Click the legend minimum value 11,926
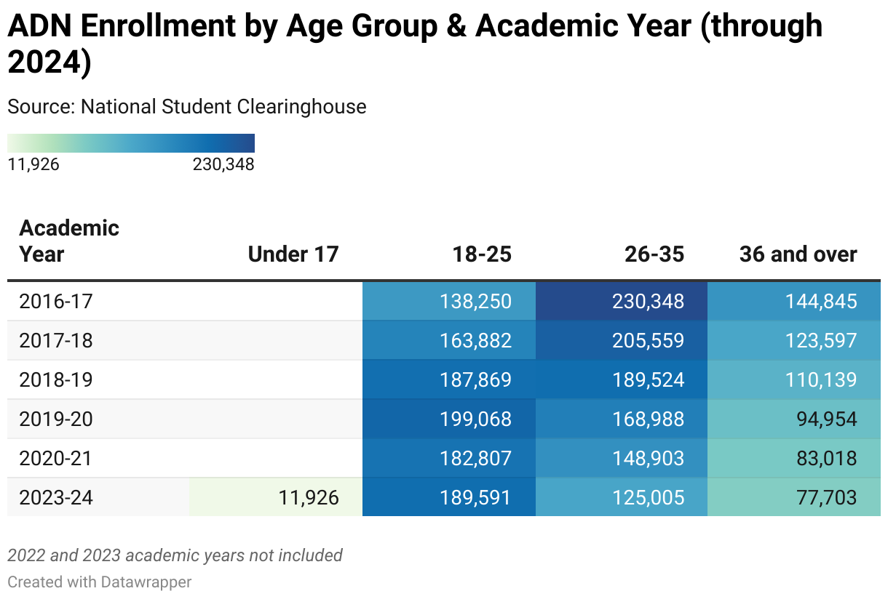This screenshot has height=599, width=888. 33,165
